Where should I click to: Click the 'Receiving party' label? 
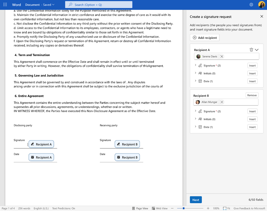[109, 125]
